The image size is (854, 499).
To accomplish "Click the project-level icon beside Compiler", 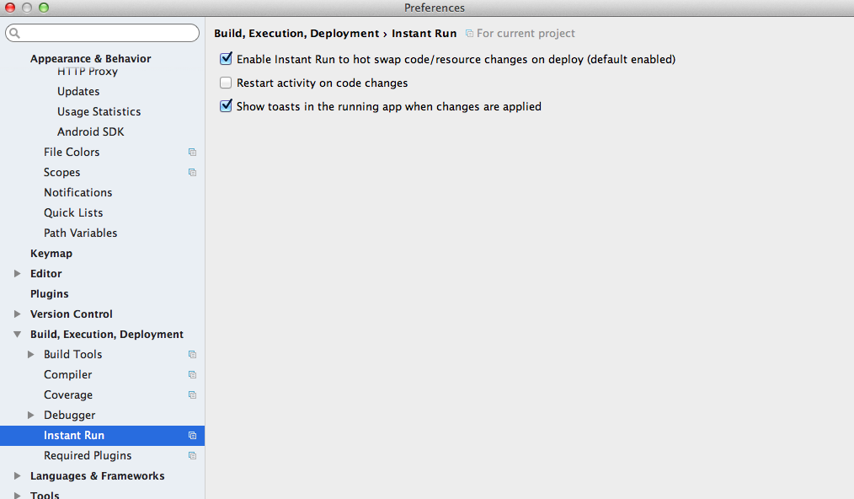I will point(192,375).
